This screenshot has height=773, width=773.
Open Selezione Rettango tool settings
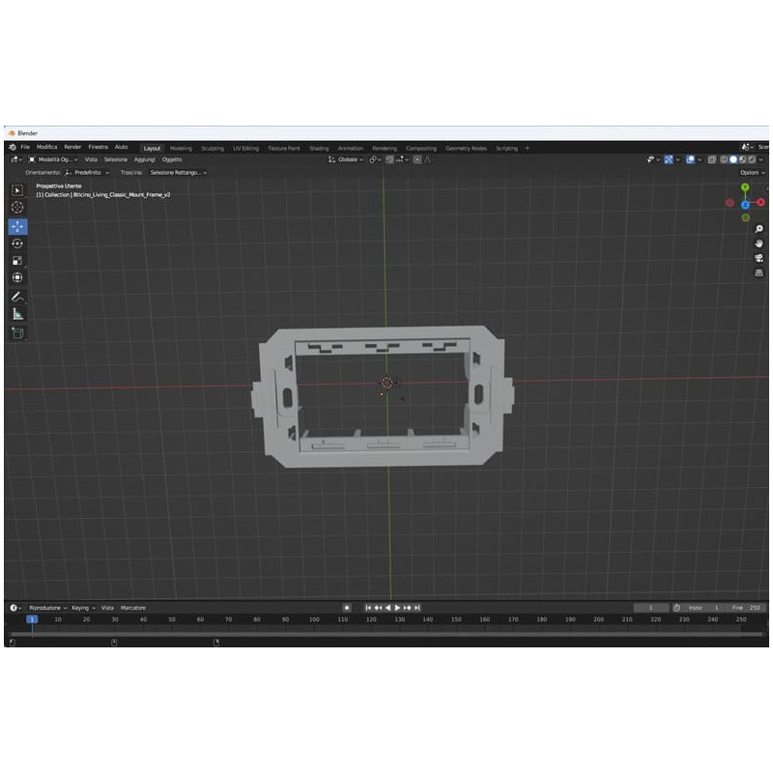click(179, 173)
